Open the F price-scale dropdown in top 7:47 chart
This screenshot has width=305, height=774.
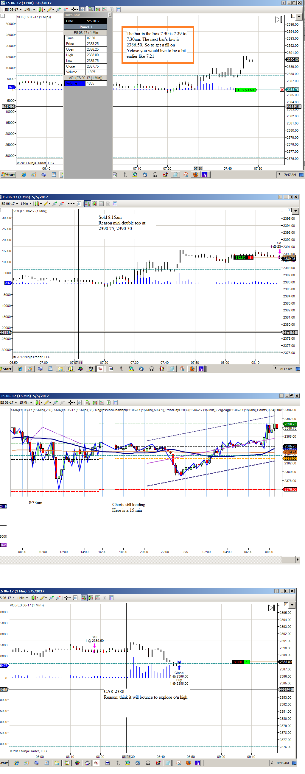coord(300,17)
